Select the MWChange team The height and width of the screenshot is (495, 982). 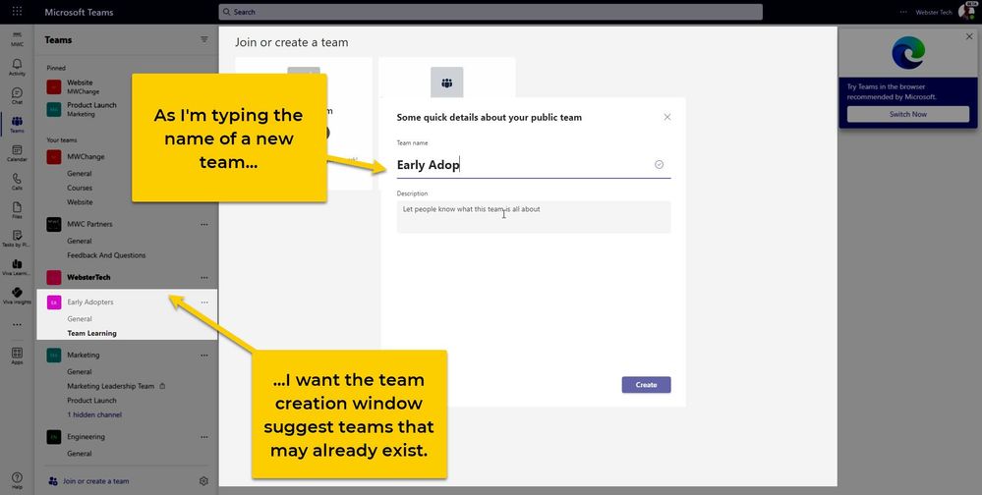(86, 157)
